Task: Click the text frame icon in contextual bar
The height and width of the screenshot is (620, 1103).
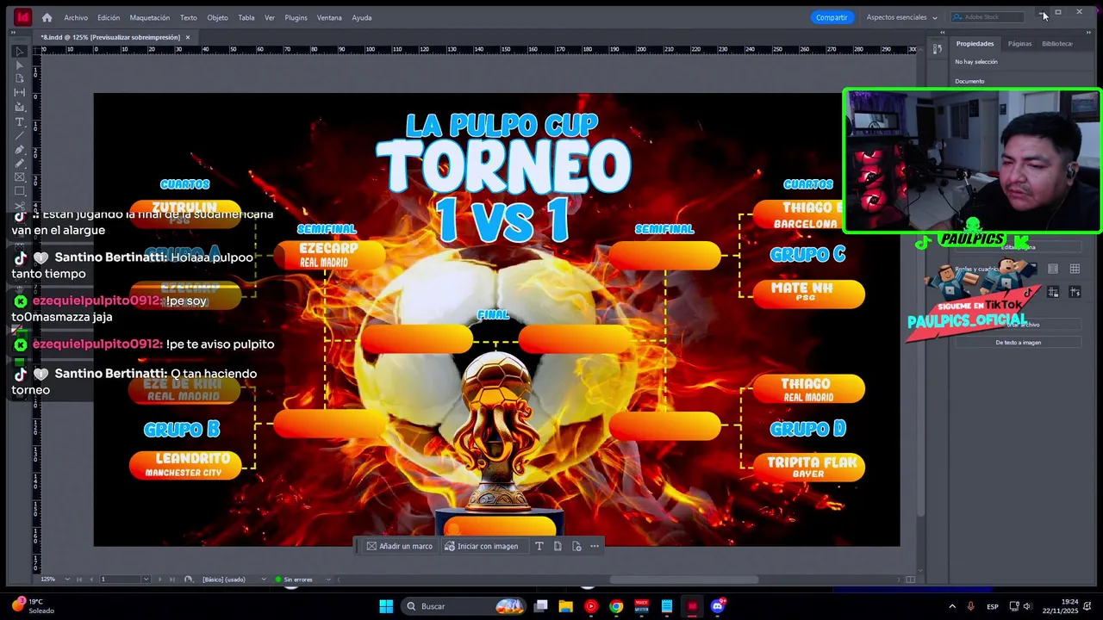Action: point(539,546)
